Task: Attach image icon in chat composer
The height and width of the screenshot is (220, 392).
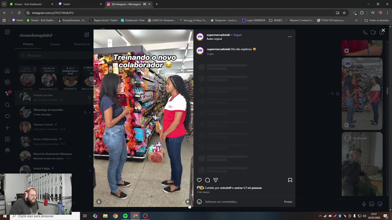Action: click(372, 204)
